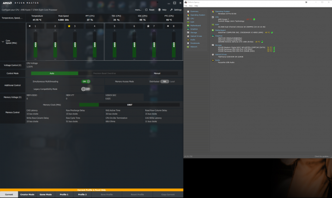This screenshot has width=332, height=198.
Task: Click CPU Voltage value 1.3375
Action: coord(30,67)
